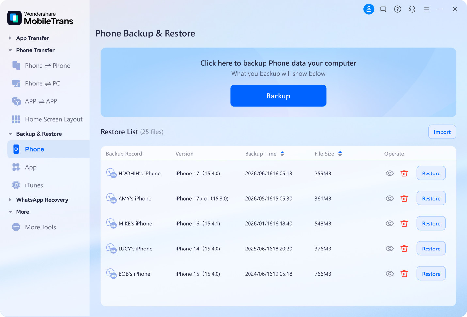Open Phone to Phone transfer
The width and height of the screenshot is (467, 317).
point(48,66)
